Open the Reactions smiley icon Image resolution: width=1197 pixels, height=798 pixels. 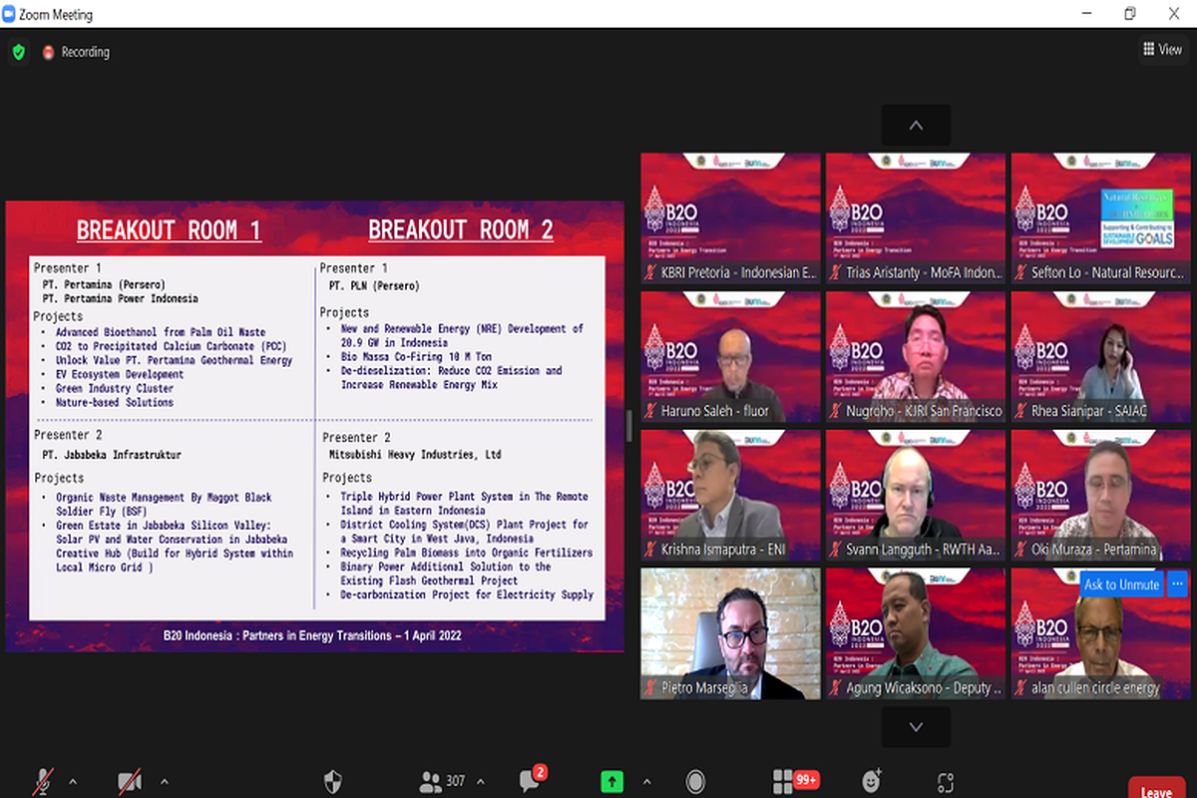click(x=872, y=781)
